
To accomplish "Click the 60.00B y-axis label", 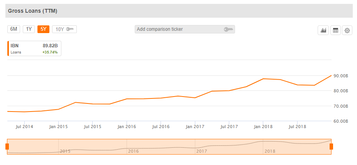I will 341,122.
